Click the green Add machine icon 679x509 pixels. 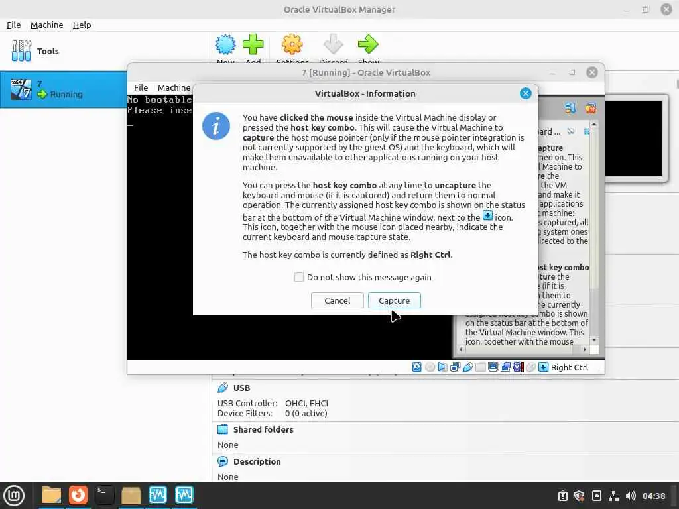253,44
